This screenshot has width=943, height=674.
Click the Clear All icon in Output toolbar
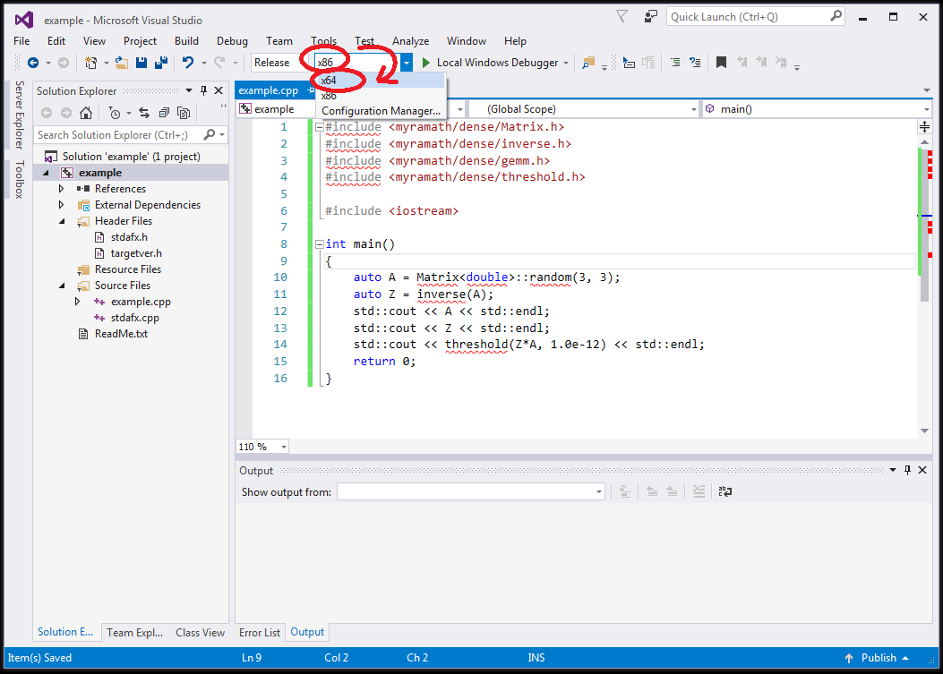pyautogui.click(x=699, y=491)
